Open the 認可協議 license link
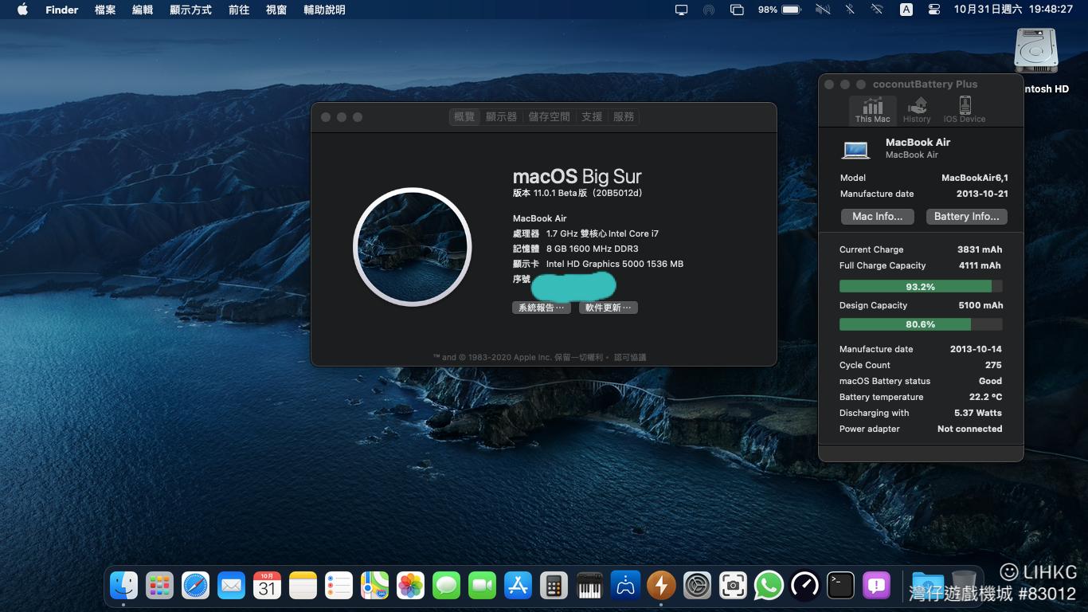 630,358
